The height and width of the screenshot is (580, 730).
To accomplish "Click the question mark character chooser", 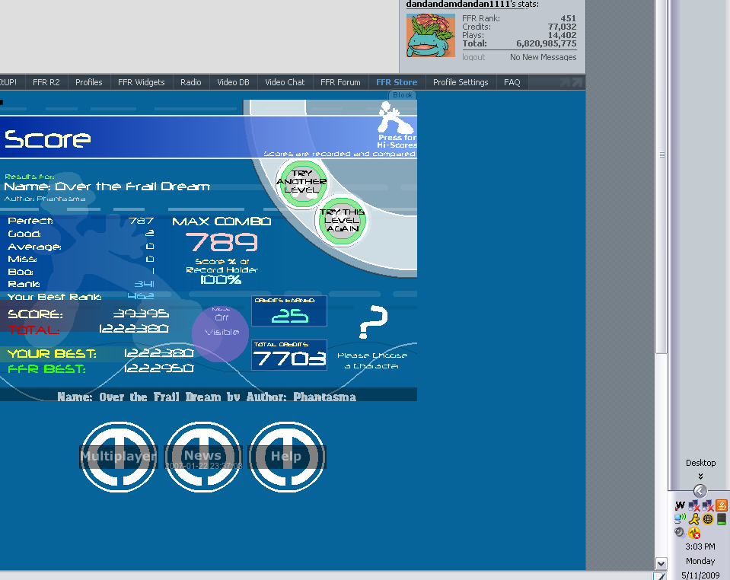I will 373,323.
